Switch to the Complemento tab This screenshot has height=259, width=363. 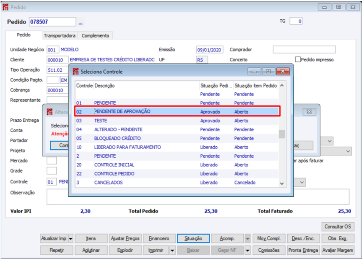tap(95, 36)
